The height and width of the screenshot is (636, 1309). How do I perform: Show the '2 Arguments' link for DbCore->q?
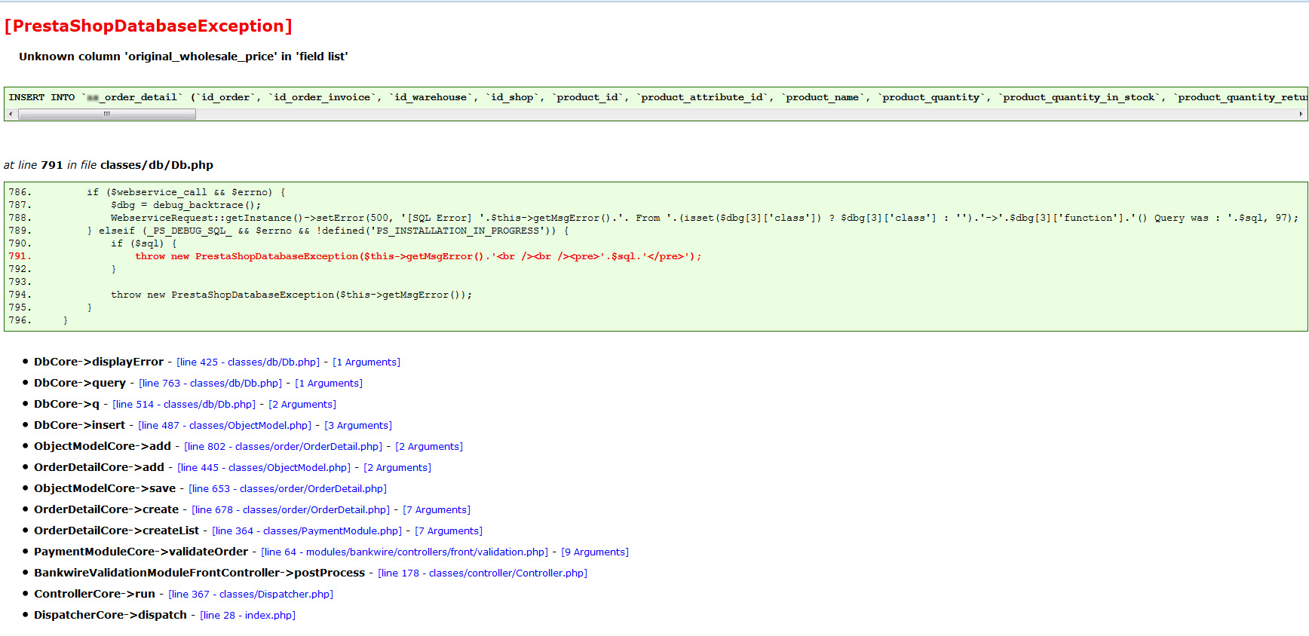click(302, 405)
